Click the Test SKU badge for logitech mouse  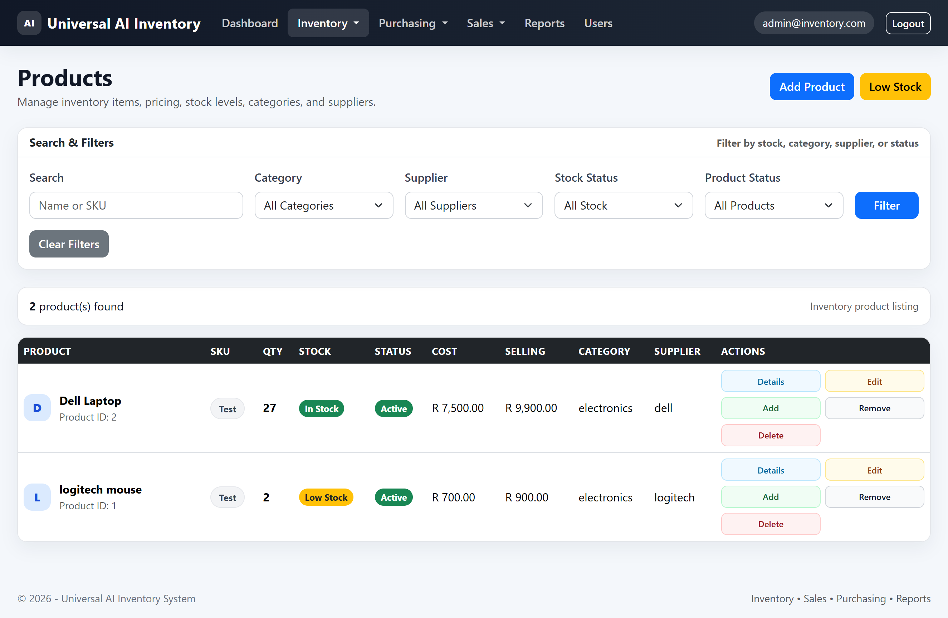(228, 497)
